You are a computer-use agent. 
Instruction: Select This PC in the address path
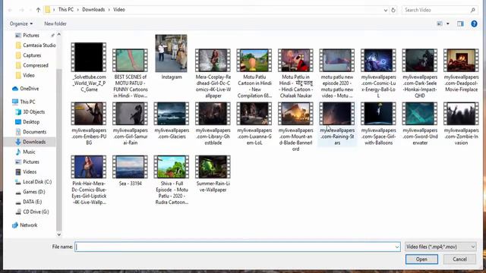click(66, 10)
